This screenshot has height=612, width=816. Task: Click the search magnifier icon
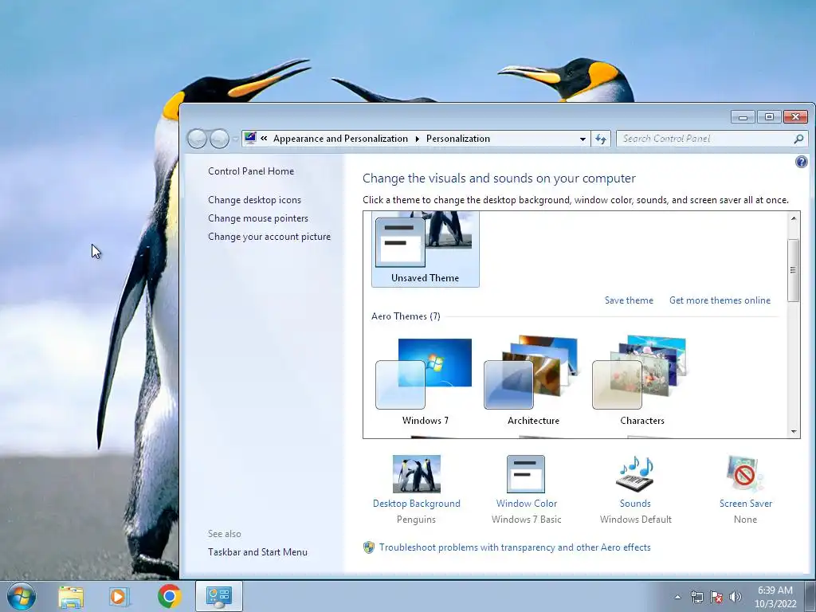pos(798,139)
